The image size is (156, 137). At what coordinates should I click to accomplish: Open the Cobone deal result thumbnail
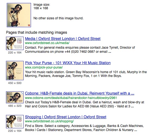point(15,97)
